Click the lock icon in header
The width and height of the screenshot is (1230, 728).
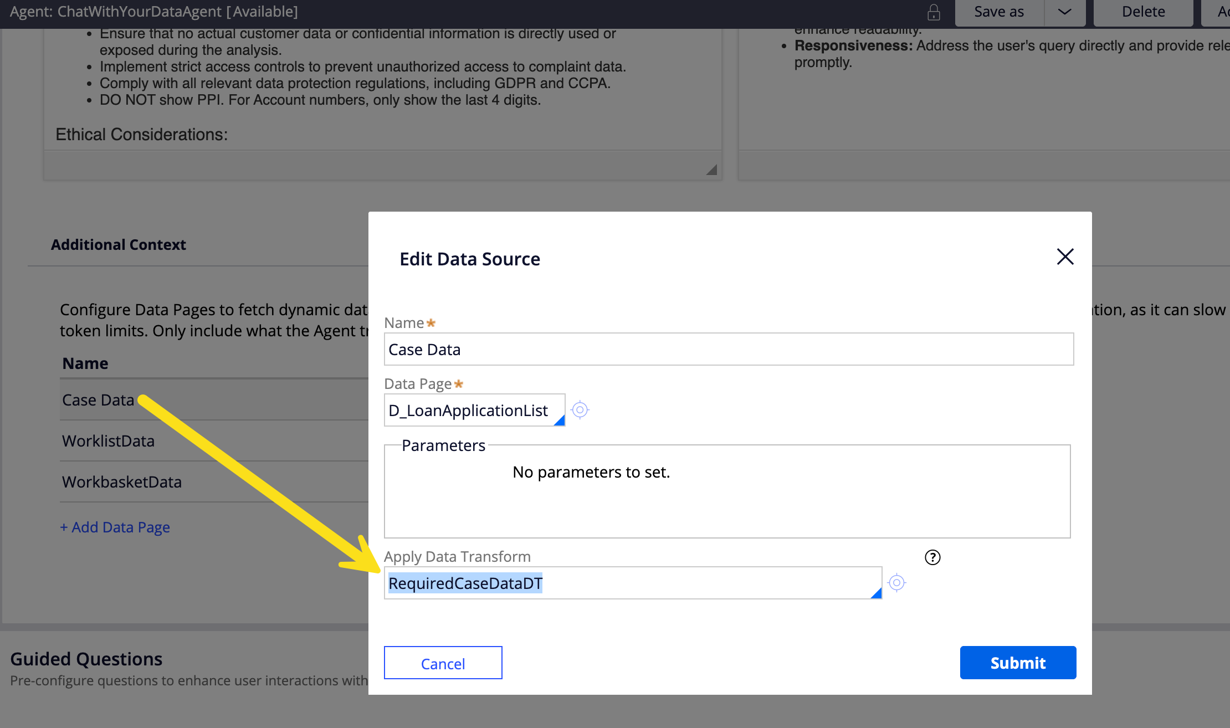[934, 12]
